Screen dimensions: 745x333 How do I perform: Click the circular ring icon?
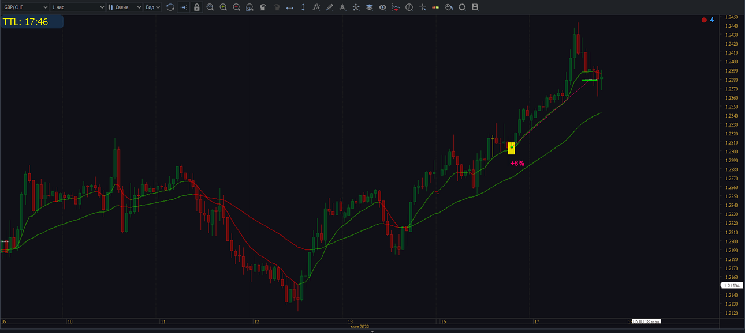462,7
